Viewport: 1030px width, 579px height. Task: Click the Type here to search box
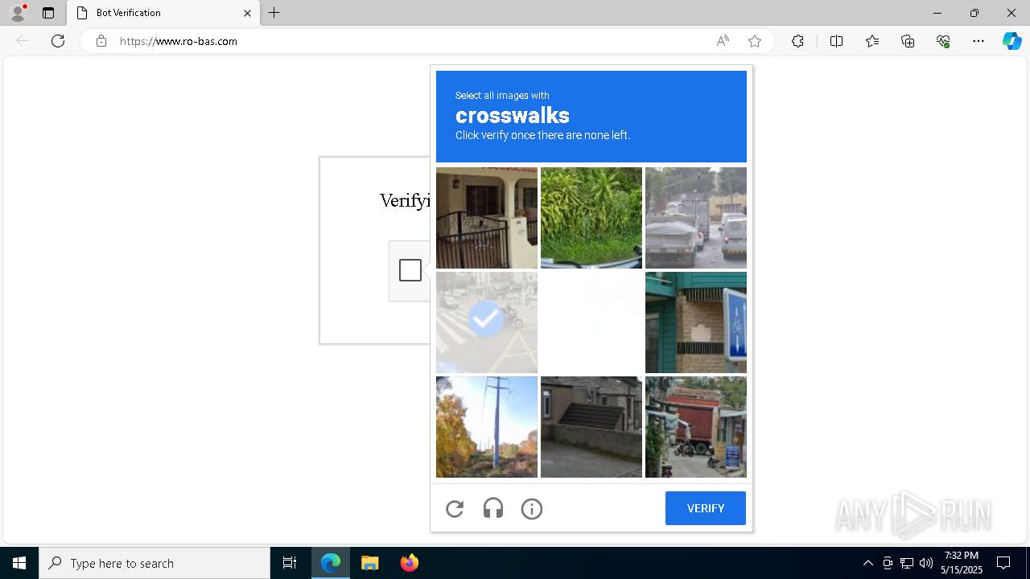click(154, 563)
